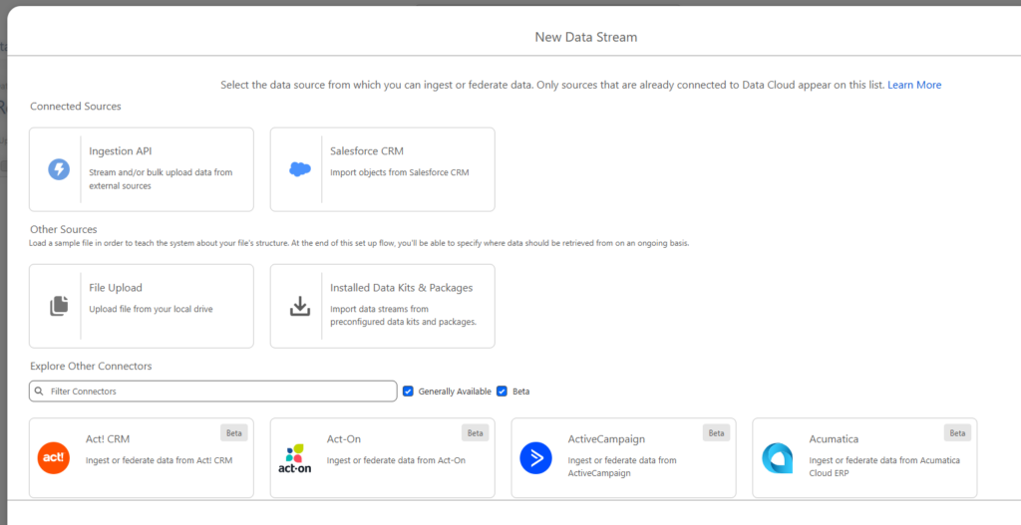Click the Beta badge on Acumatica
Viewport: 1021px width, 525px height.
(x=957, y=432)
